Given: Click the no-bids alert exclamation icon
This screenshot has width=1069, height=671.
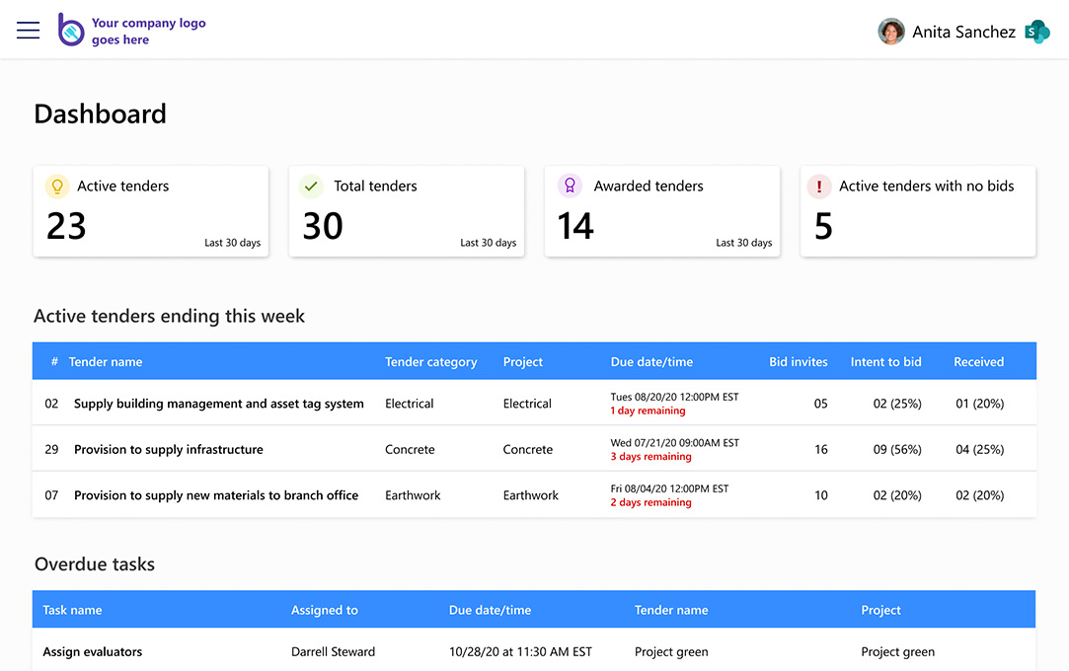Looking at the screenshot, I should click(819, 186).
